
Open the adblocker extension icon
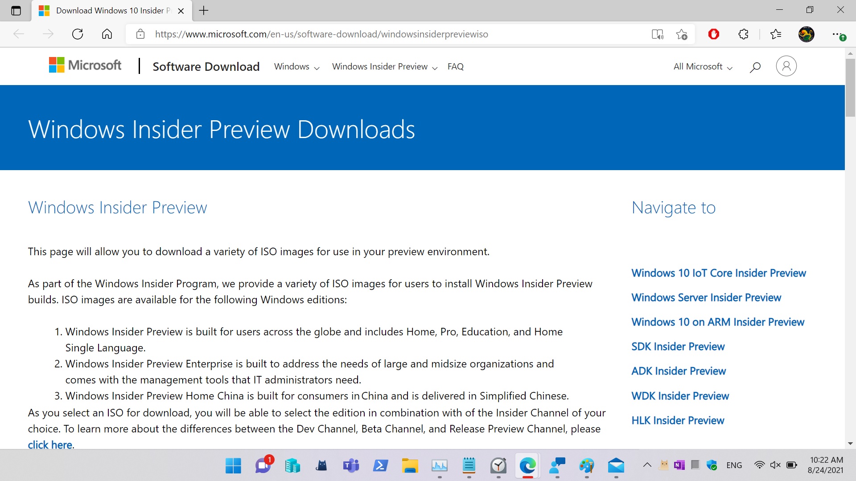coord(714,34)
